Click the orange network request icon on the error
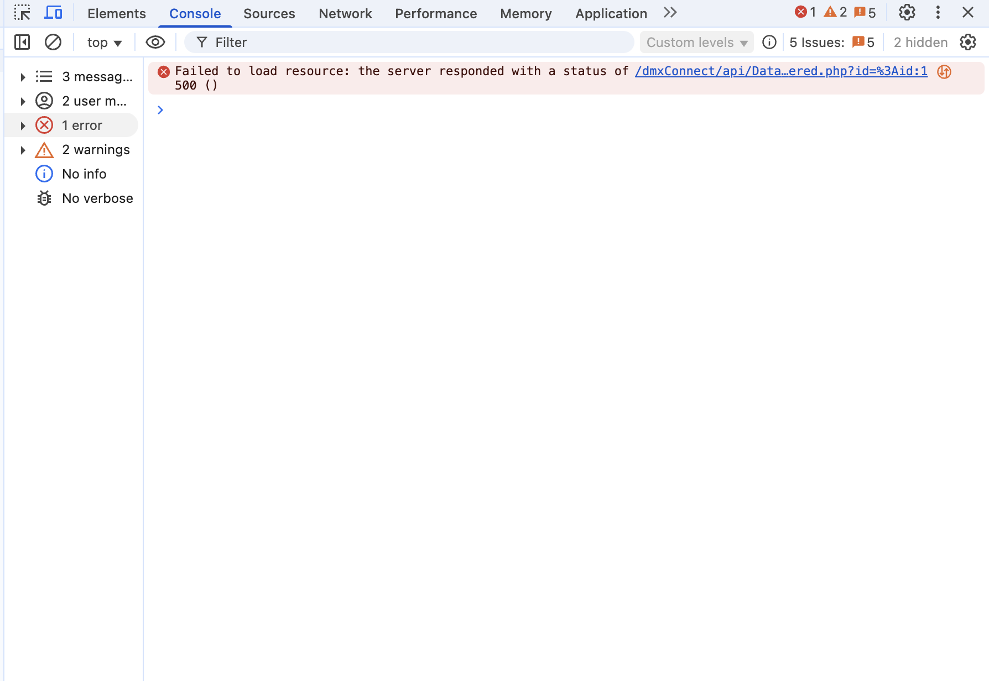Image resolution: width=989 pixels, height=681 pixels. pyautogui.click(x=944, y=72)
